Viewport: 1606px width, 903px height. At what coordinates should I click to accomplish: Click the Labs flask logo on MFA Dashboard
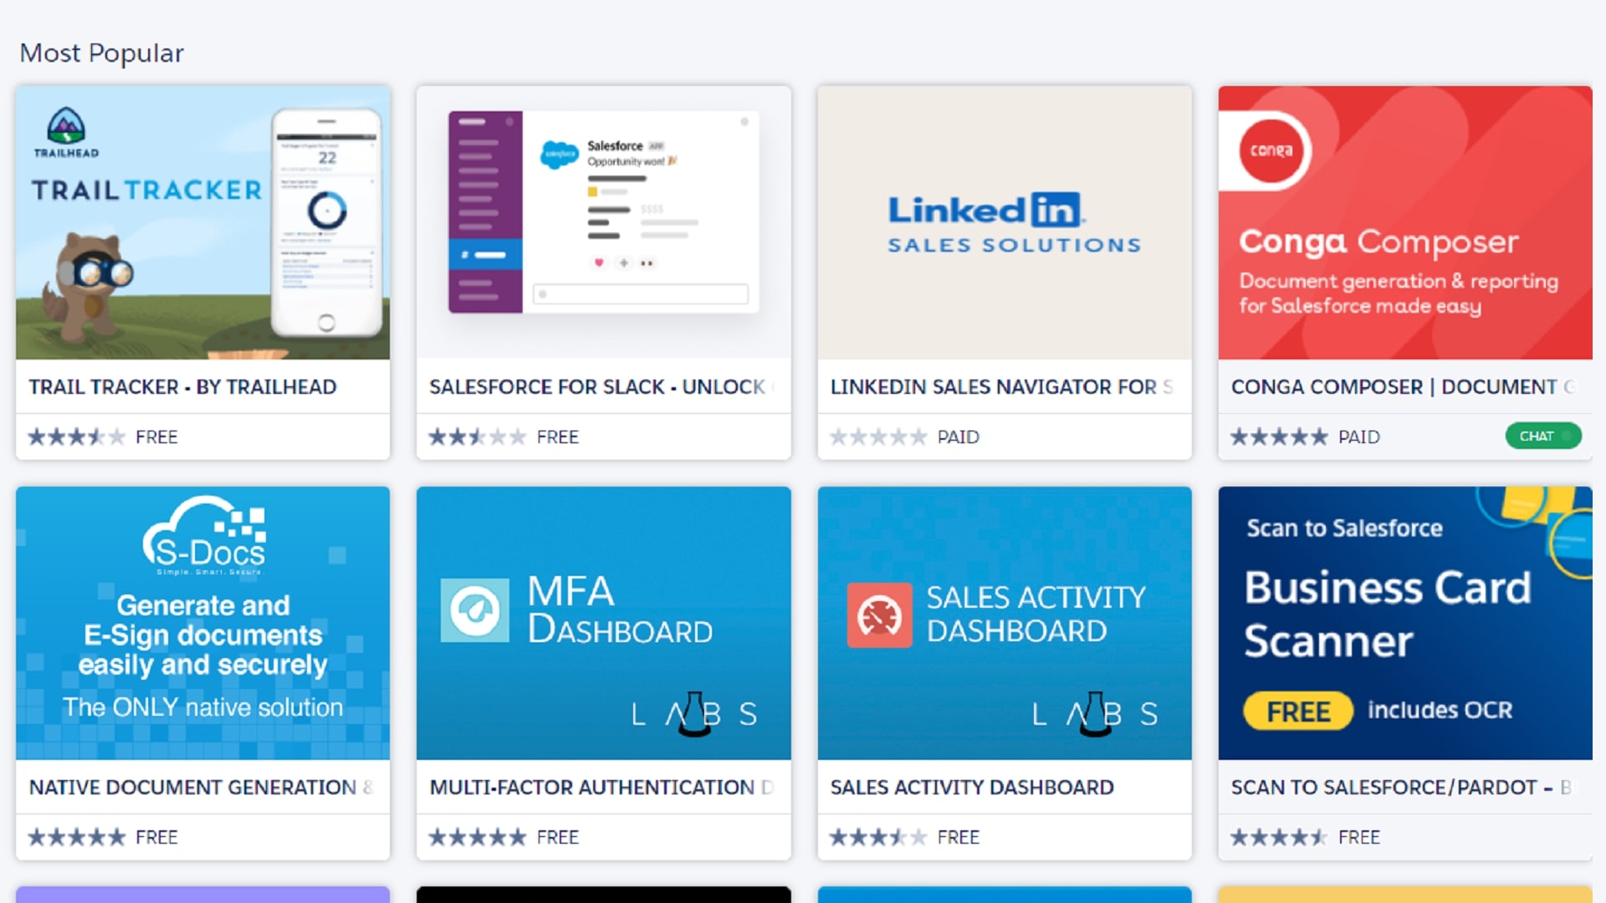(694, 713)
